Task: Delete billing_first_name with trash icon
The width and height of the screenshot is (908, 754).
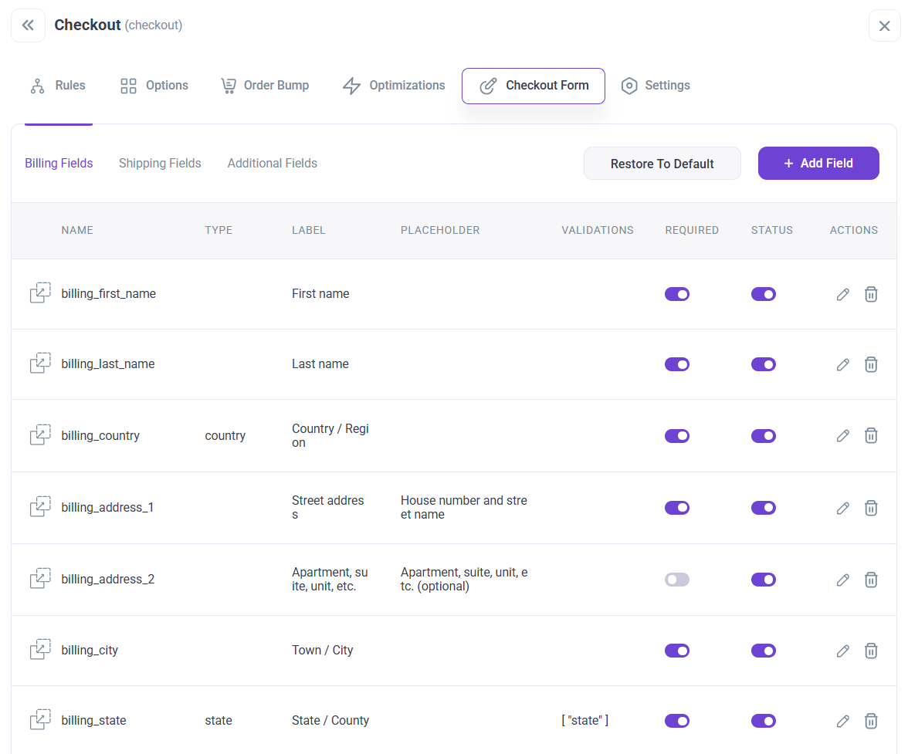Action: click(871, 295)
